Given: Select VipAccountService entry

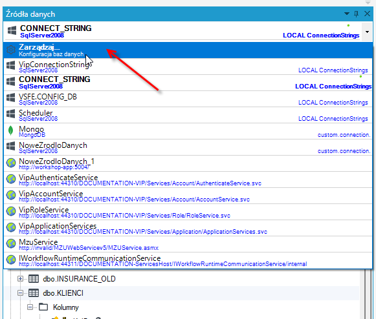Looking at the screenshot, I should click(188, 196).
